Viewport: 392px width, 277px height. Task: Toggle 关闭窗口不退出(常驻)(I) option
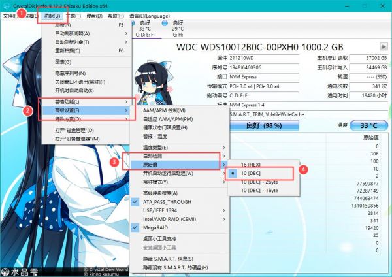click(86, 82)
